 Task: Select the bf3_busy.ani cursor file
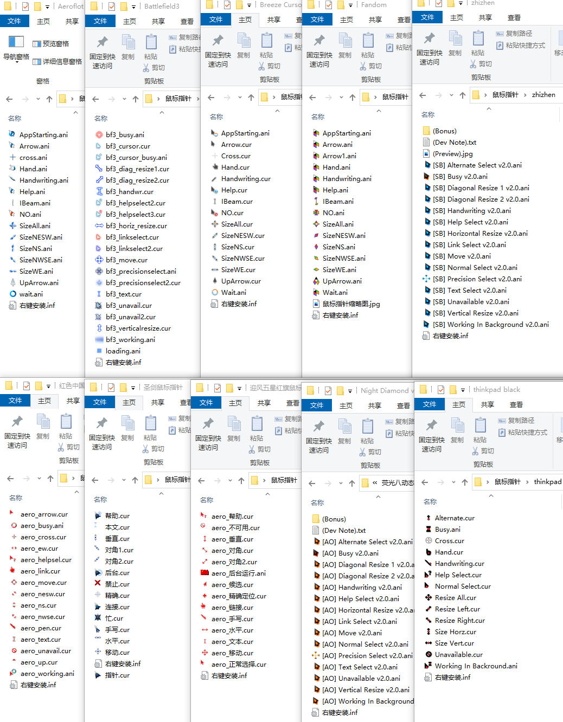pos(125,135)
